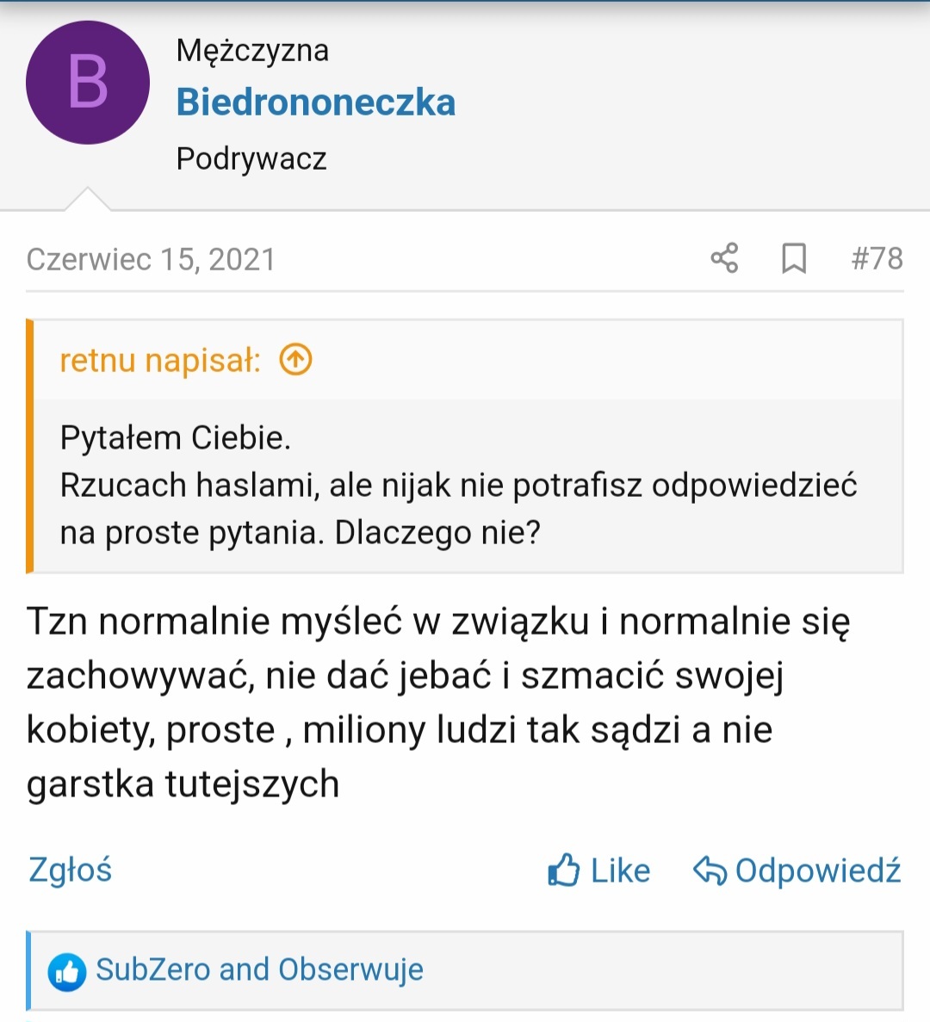This screenshot has height=1022, width=930.
Task: Open Biedrononeczka's user profile
Action: [x=316, y=102]
